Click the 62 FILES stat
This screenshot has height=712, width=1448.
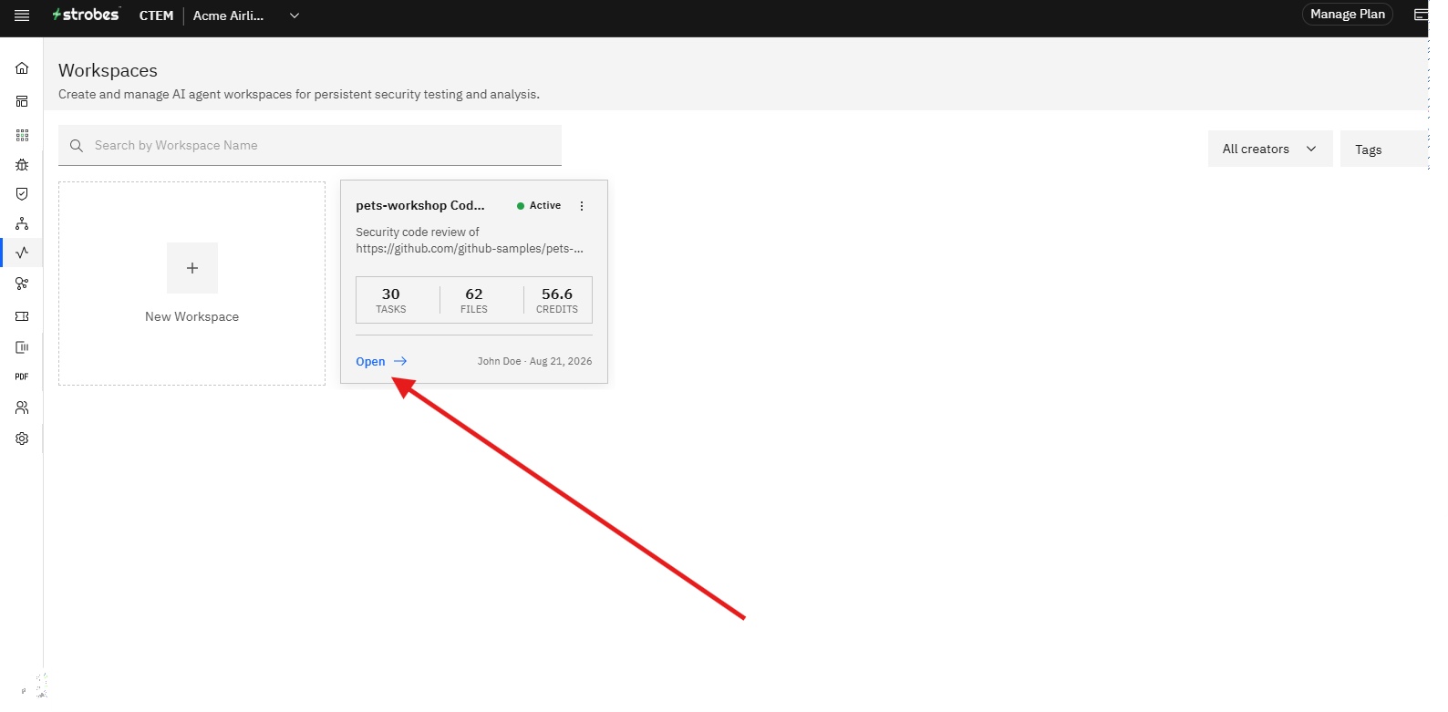pos(474,300)
